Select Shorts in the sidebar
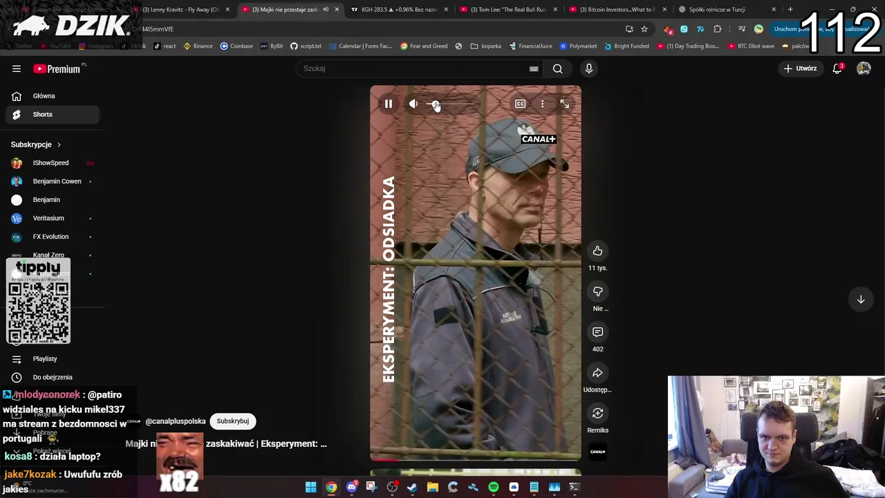Viewport: 885px width, 498px height. click(x=52, y=114)
